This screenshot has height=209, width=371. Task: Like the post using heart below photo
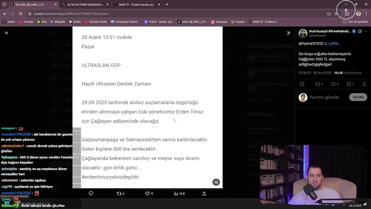[149, 193]
